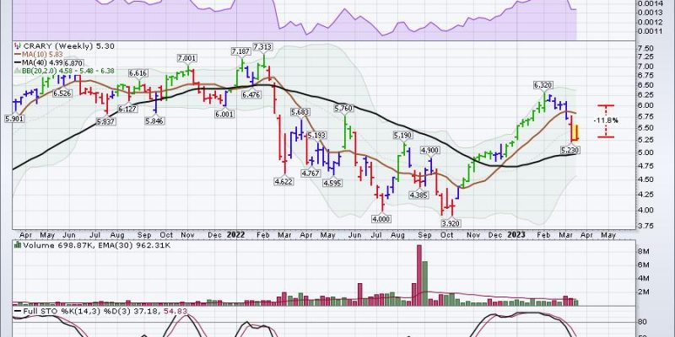Click the 5.837 price label

pyautogui.click(x=106, y=121)
